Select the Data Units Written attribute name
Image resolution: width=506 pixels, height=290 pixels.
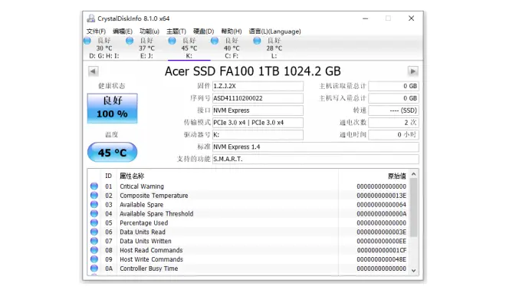146,241
